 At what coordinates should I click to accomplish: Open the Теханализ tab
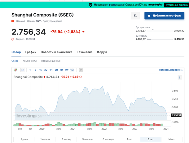85,52
